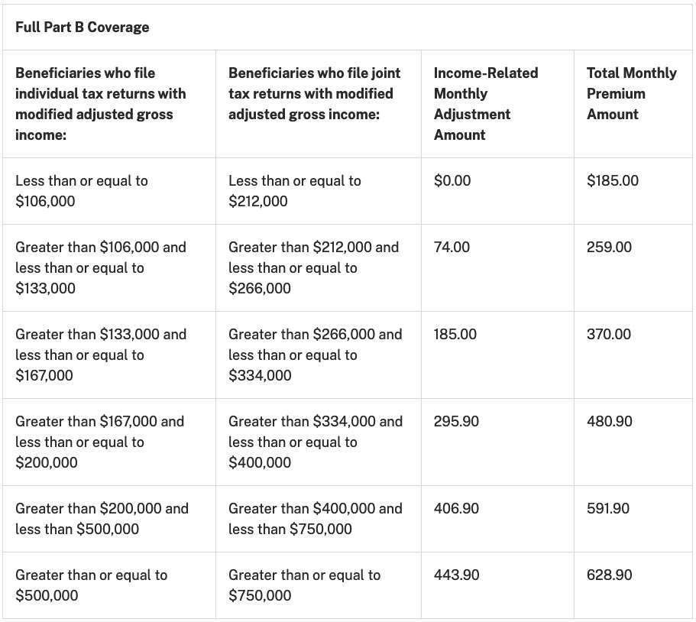Click the Total Monthly Premium Amount header
Viewport: 696px width, 622px height.
tap(631, 94)
